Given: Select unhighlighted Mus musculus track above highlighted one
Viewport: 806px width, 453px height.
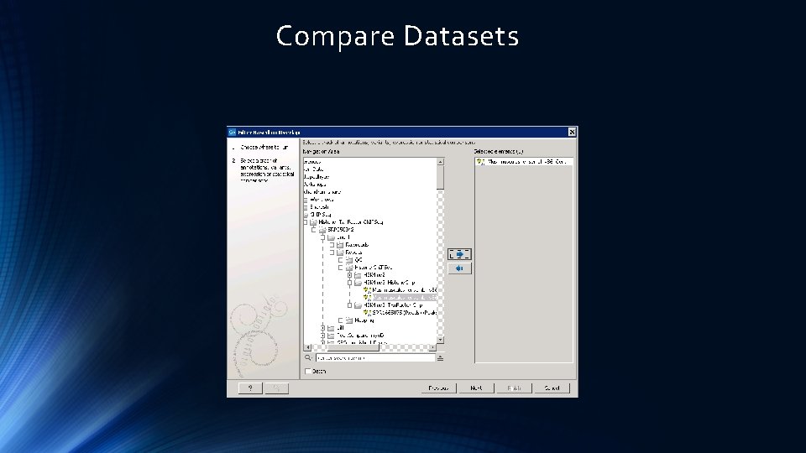Looking at the screenshot, I should click(x=405, y=290).
